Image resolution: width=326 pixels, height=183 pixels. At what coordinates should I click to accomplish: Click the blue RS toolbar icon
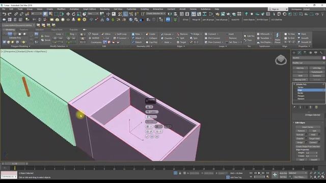168,19
